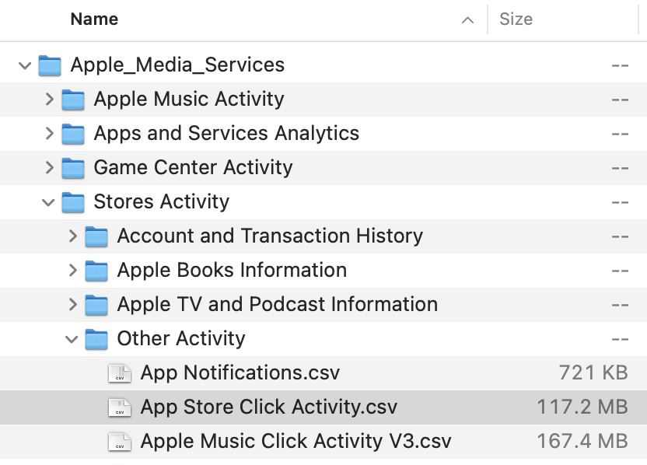Image resolution: width=647 pixels, height=465 pixels.
Task: Sort by the Name column header
Action: pyautogui.click(x=95, y=19)
